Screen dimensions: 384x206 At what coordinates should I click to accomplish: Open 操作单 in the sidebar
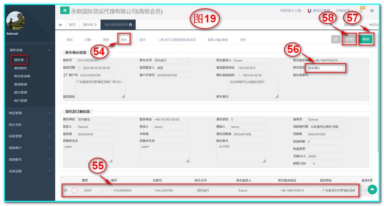[19, 60]
